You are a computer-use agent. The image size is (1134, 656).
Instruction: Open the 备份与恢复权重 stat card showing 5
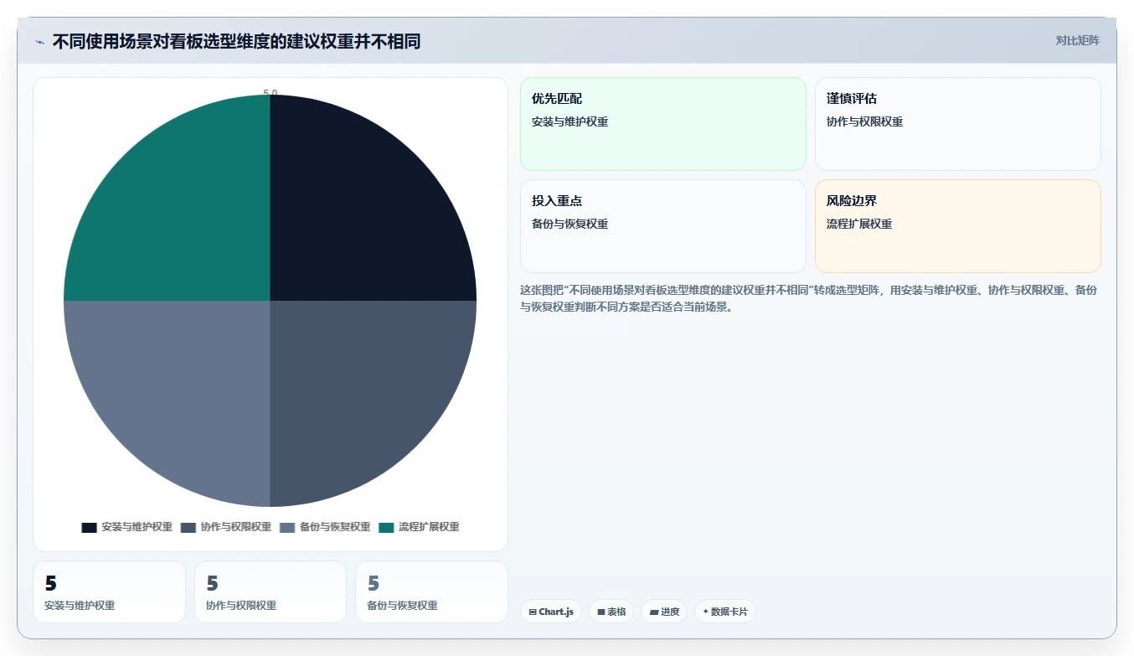coord(431,591)
